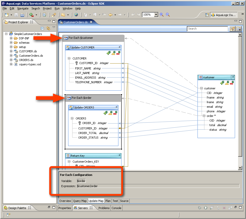246x219 pixels.
Task: Click the Run toolbar button icon
Action: [x=32, y=15]
